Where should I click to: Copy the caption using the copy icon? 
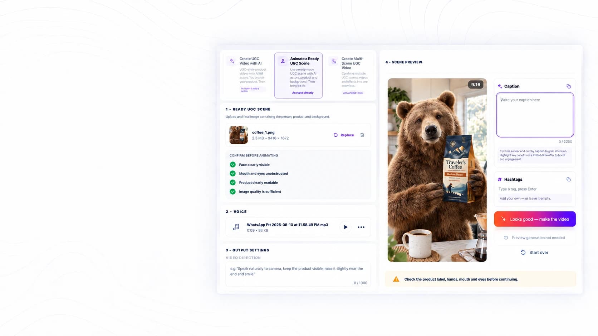(x=569, y=86)
